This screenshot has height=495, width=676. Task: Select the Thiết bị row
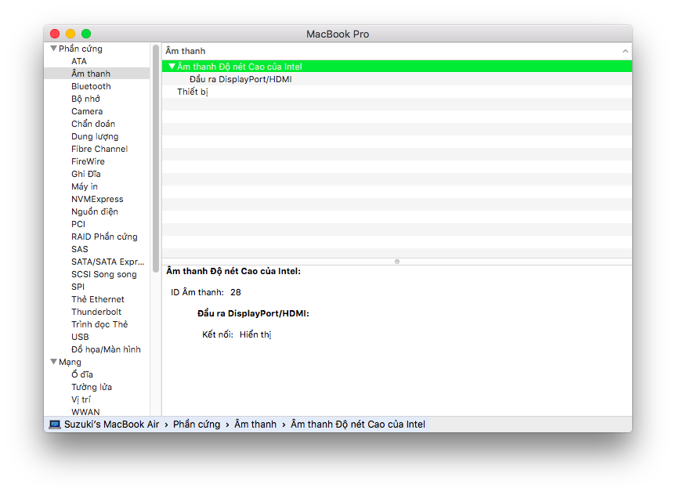(192, 92)
